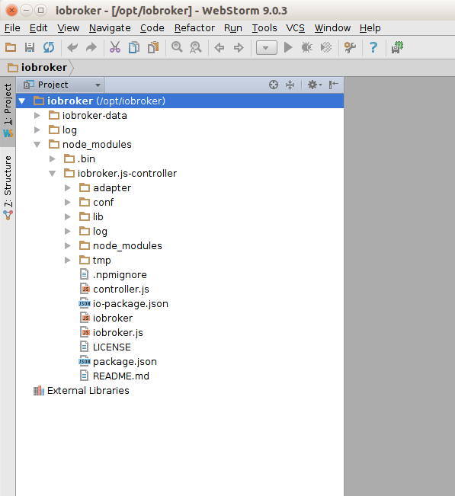
Task: Open the Refactor menu
Action: tap(194, 28)
